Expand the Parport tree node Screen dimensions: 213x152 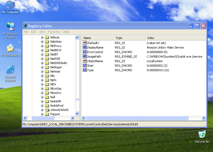coord(42,114)
